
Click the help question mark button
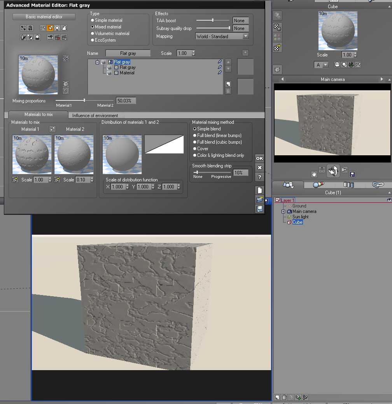pyautogui.click(x=259, y=177)
